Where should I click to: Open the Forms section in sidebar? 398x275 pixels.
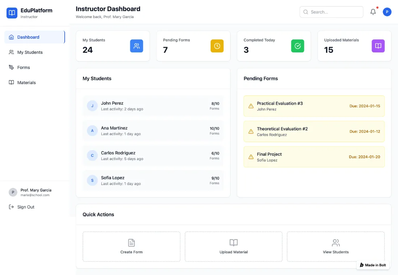coord(34,68)
